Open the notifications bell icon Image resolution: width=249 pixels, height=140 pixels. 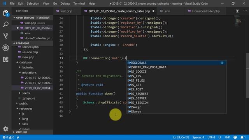point(243,137)
